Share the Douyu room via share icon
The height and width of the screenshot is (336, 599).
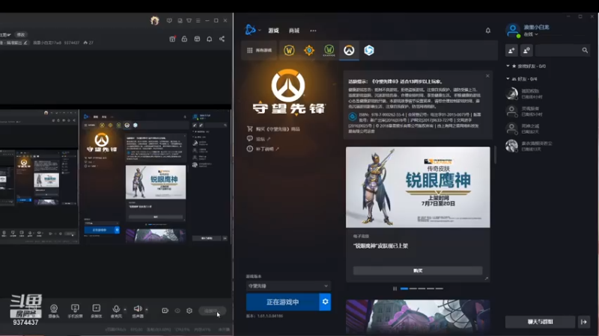(x=222, y=39)
